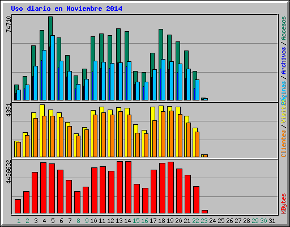Click the orange Clientes bar for day 22
Viewport: 290px width, 227px height.
pyautogui.click(x=197, y=144)
